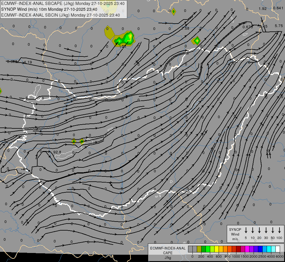Click the 2500 tick label in CAPE legend

[262, 256]
